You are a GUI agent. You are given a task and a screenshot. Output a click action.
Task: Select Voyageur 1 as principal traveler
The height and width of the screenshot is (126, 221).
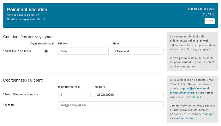point(46,51)
